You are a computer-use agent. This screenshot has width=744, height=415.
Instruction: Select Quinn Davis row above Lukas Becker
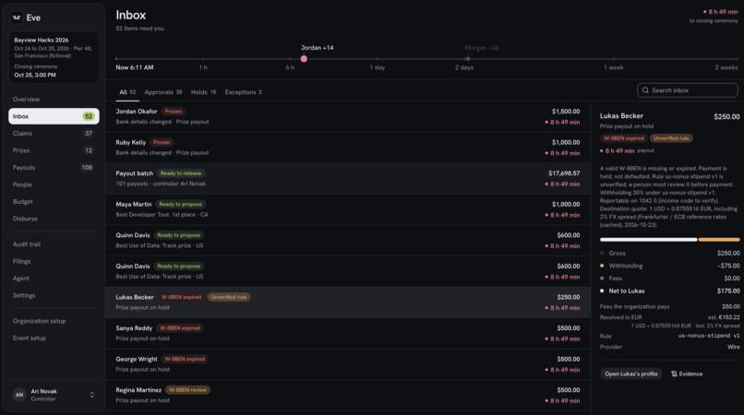point(348,271)
